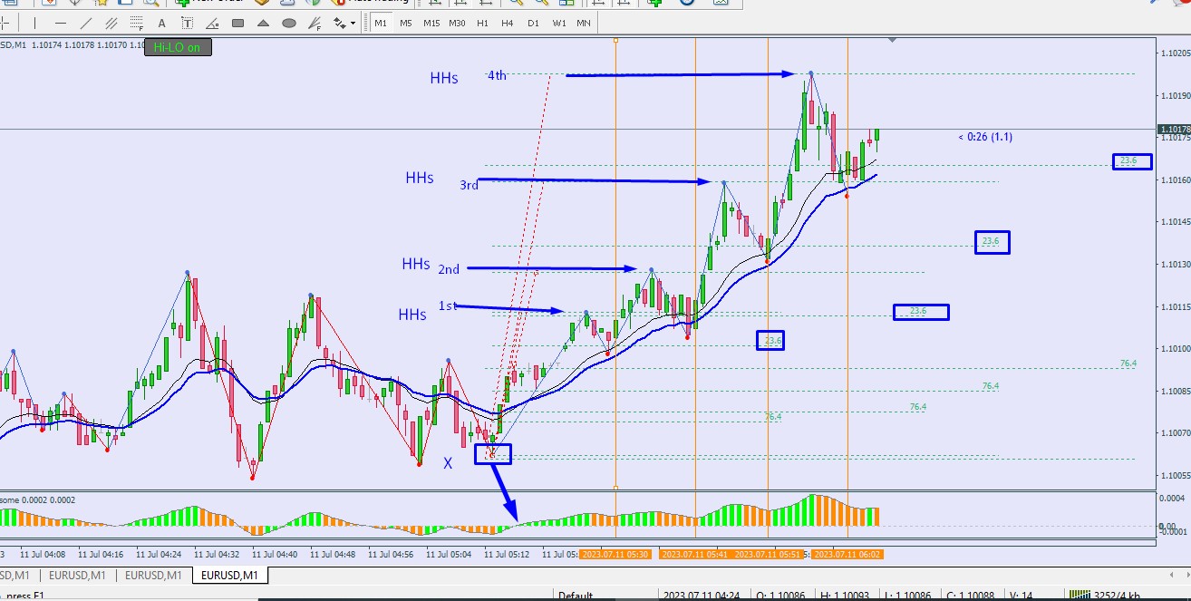Select the triangle shape tool
Screen dimensions: 1191x601
pyautogui.click(x=262, y=23)
